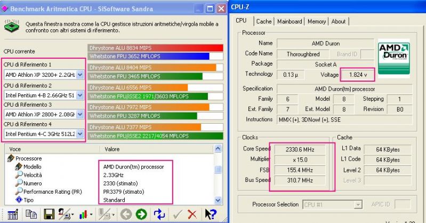Select the '2.33GHz' Velocità value
This screenshot has width=426, height=223.
(113, 175)
